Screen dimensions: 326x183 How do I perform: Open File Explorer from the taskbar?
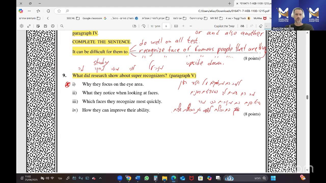pos(165,178)
